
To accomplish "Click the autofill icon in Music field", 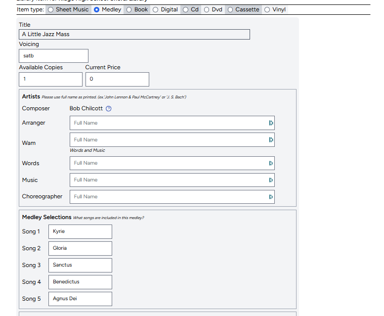I will (271, 180).
